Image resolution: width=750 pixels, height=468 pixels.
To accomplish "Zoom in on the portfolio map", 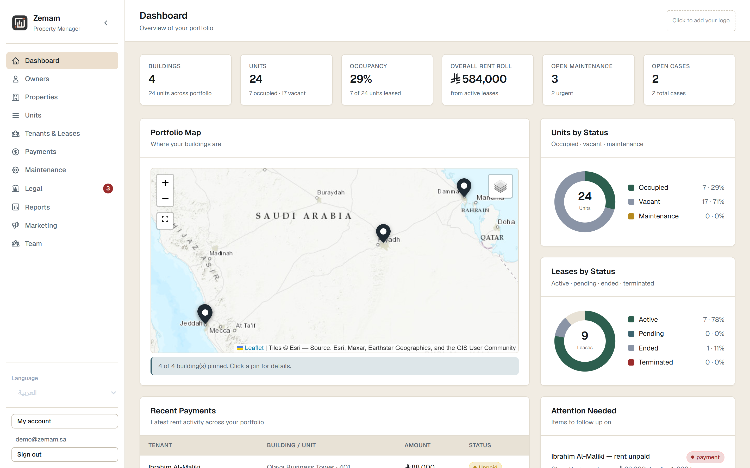I will click(165, 182).
